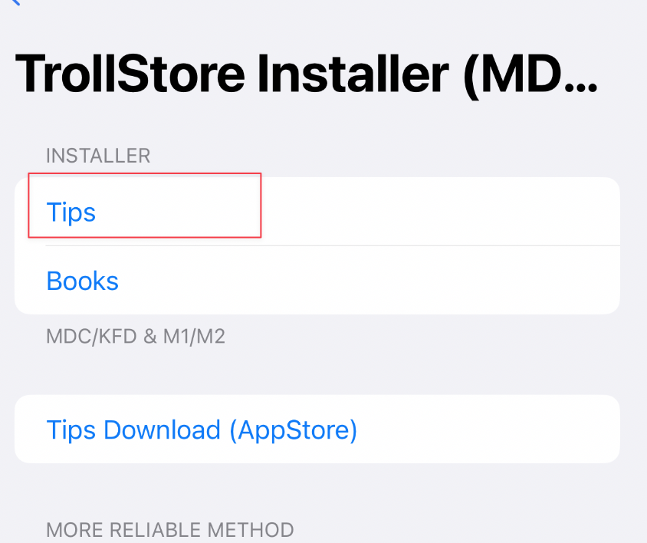The width and height of the screenshot is (647, 543).
Task: Click the M1/M2 portion of the footer
Action: pyautogui.click(x=194, y=336)
